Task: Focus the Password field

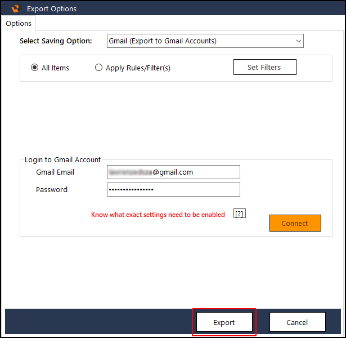Action: (173, 189)
